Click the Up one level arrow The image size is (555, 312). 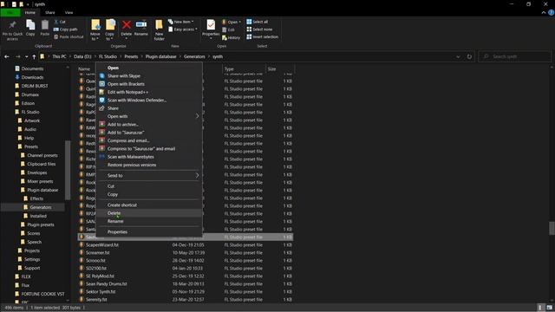coord(34,56)
